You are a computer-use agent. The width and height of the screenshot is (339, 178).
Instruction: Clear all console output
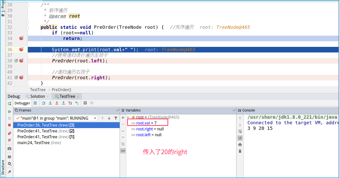coord(240,151)
